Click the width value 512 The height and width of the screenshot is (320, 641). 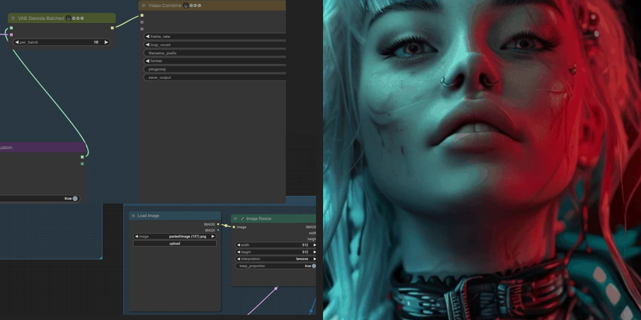click(305, 245)
